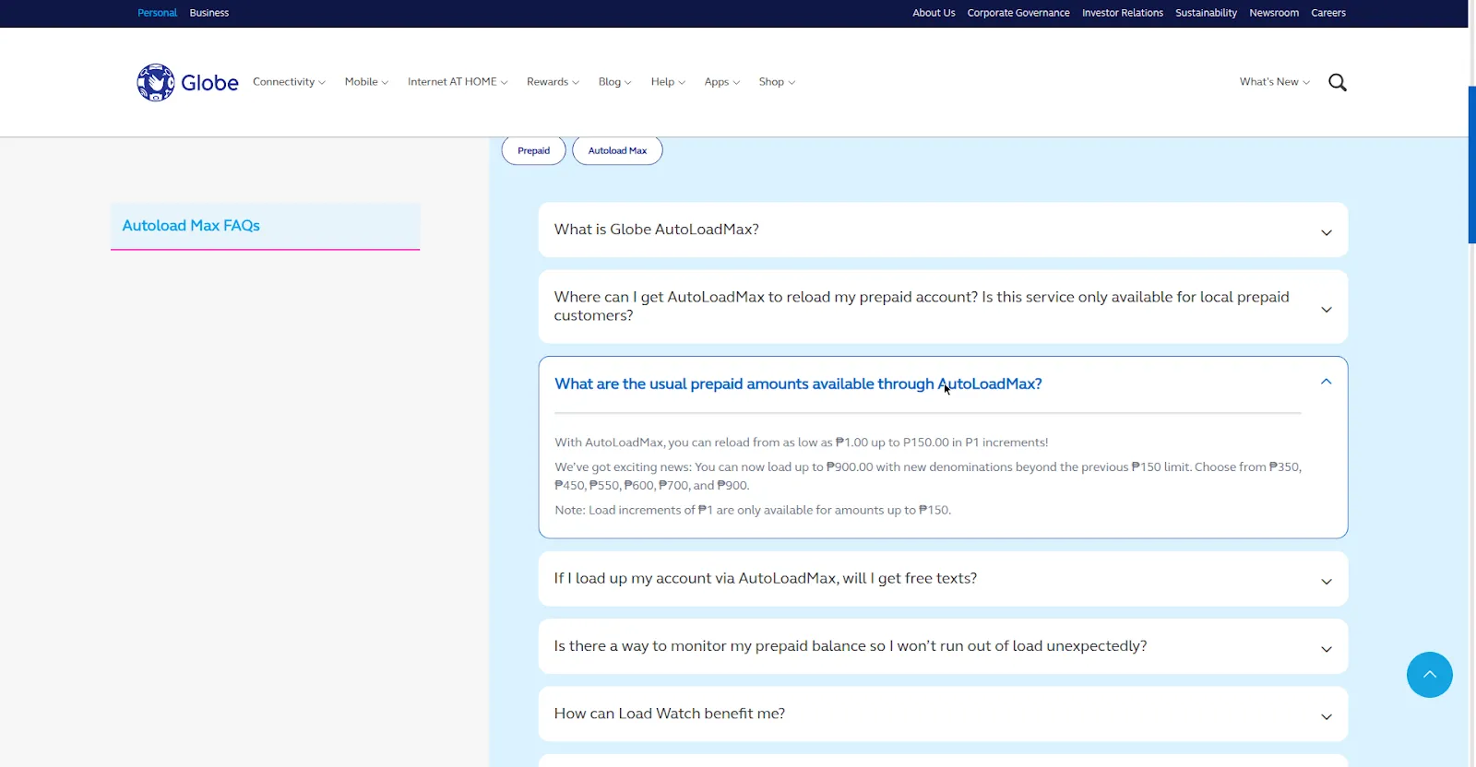Select the Autoload Max FAQs sidebar item
The image size is (1476, 767).
tap(266, 226)
